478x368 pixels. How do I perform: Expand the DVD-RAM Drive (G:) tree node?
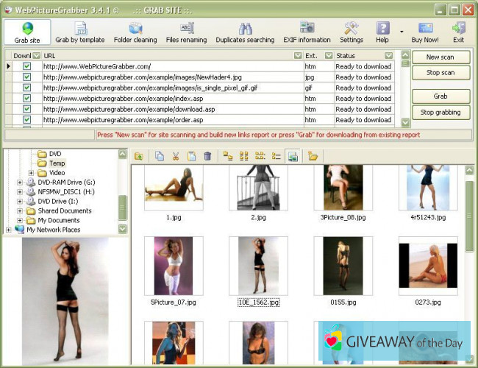20,183
